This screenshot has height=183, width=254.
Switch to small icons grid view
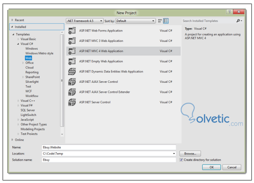click(160, 21)
